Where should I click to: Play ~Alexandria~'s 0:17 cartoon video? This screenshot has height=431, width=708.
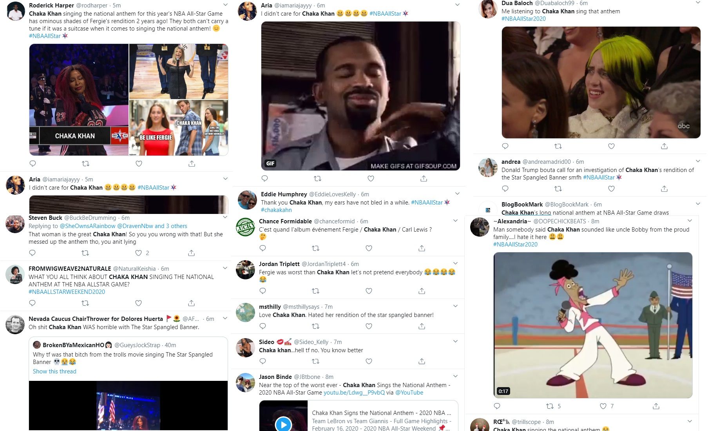tap(593, 325)
